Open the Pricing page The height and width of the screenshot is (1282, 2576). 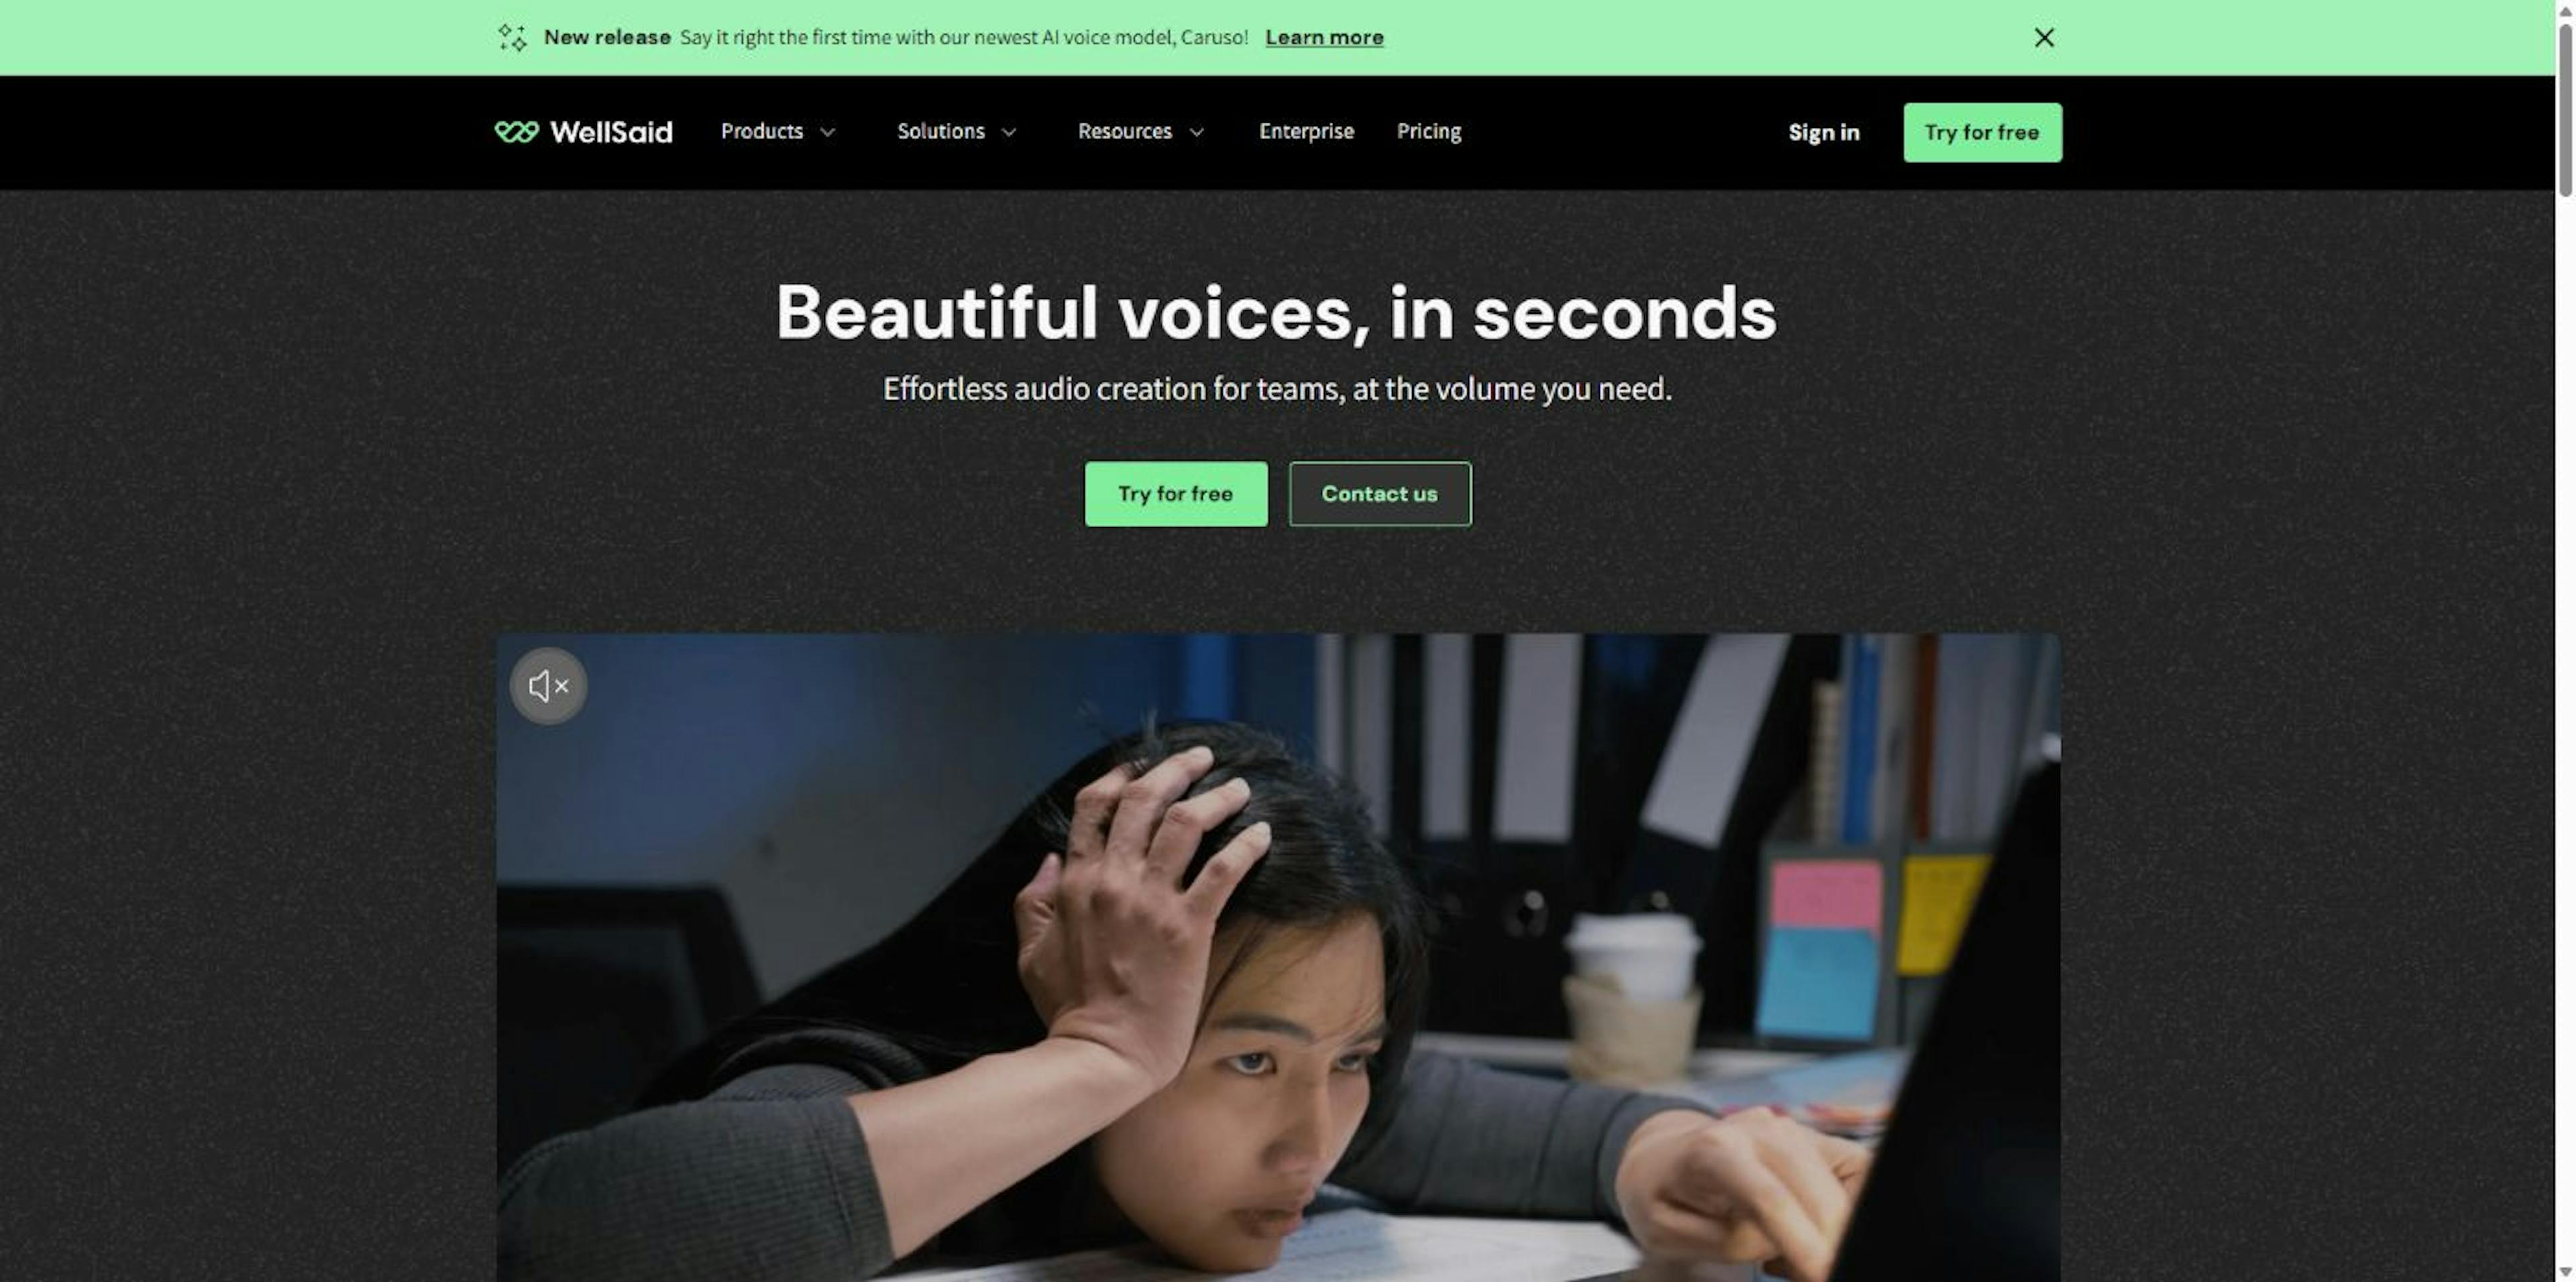1429,131
